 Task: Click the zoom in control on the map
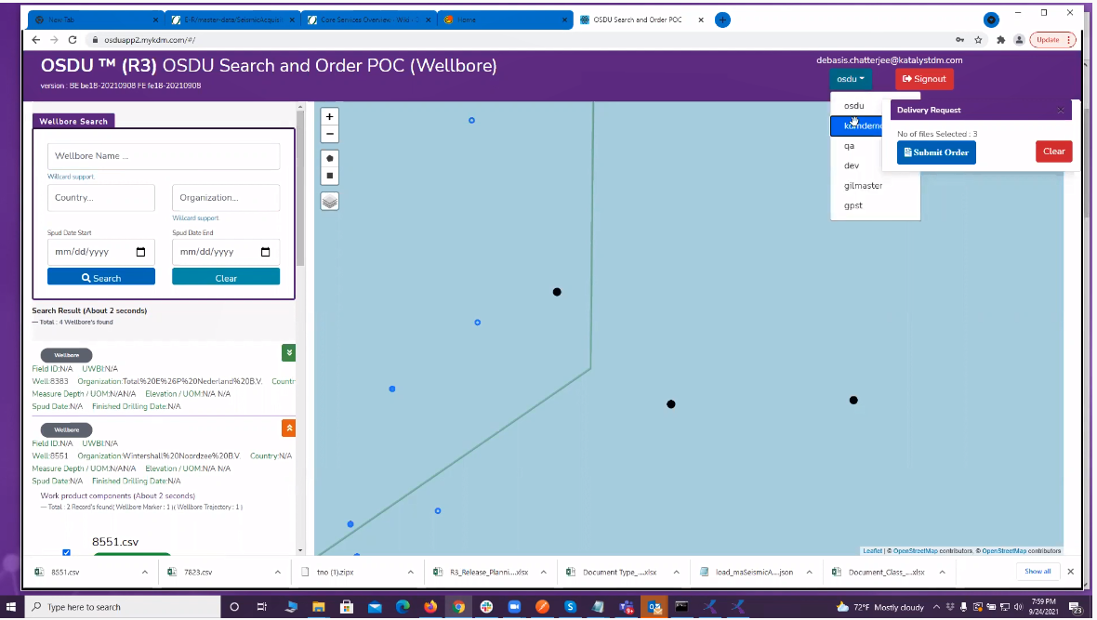tap(329, 116)
